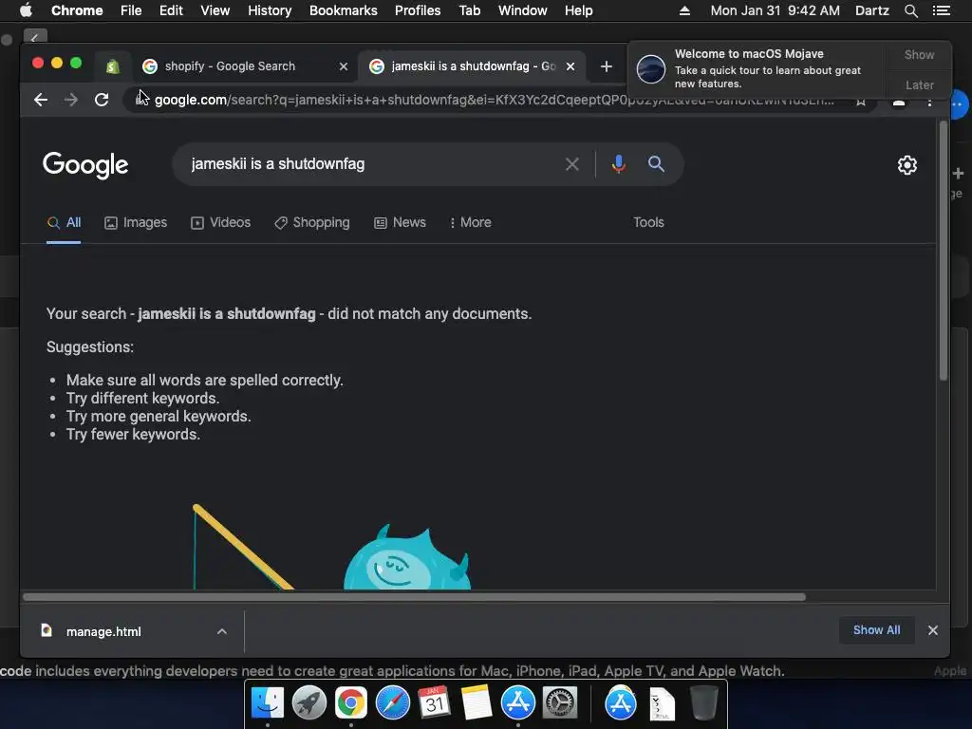
Task: Close the shopify - Google Search tab
Action: [x=344, y=66]
